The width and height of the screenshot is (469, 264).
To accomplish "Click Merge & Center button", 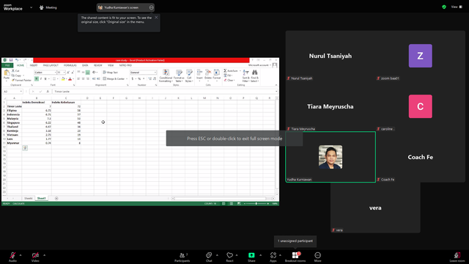I will [x=114, y=78].
